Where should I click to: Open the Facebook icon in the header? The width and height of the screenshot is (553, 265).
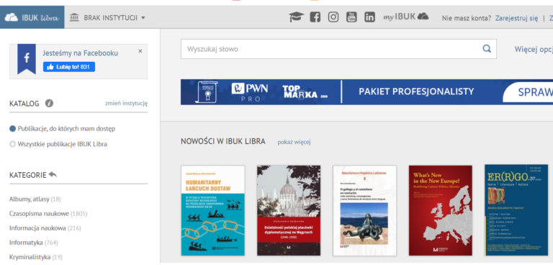click(x=315, y=17)
